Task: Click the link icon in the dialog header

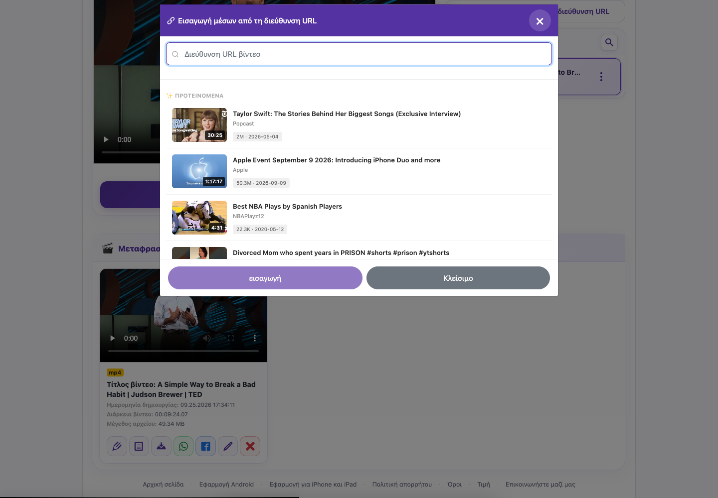Action: (x=171, y=21)
